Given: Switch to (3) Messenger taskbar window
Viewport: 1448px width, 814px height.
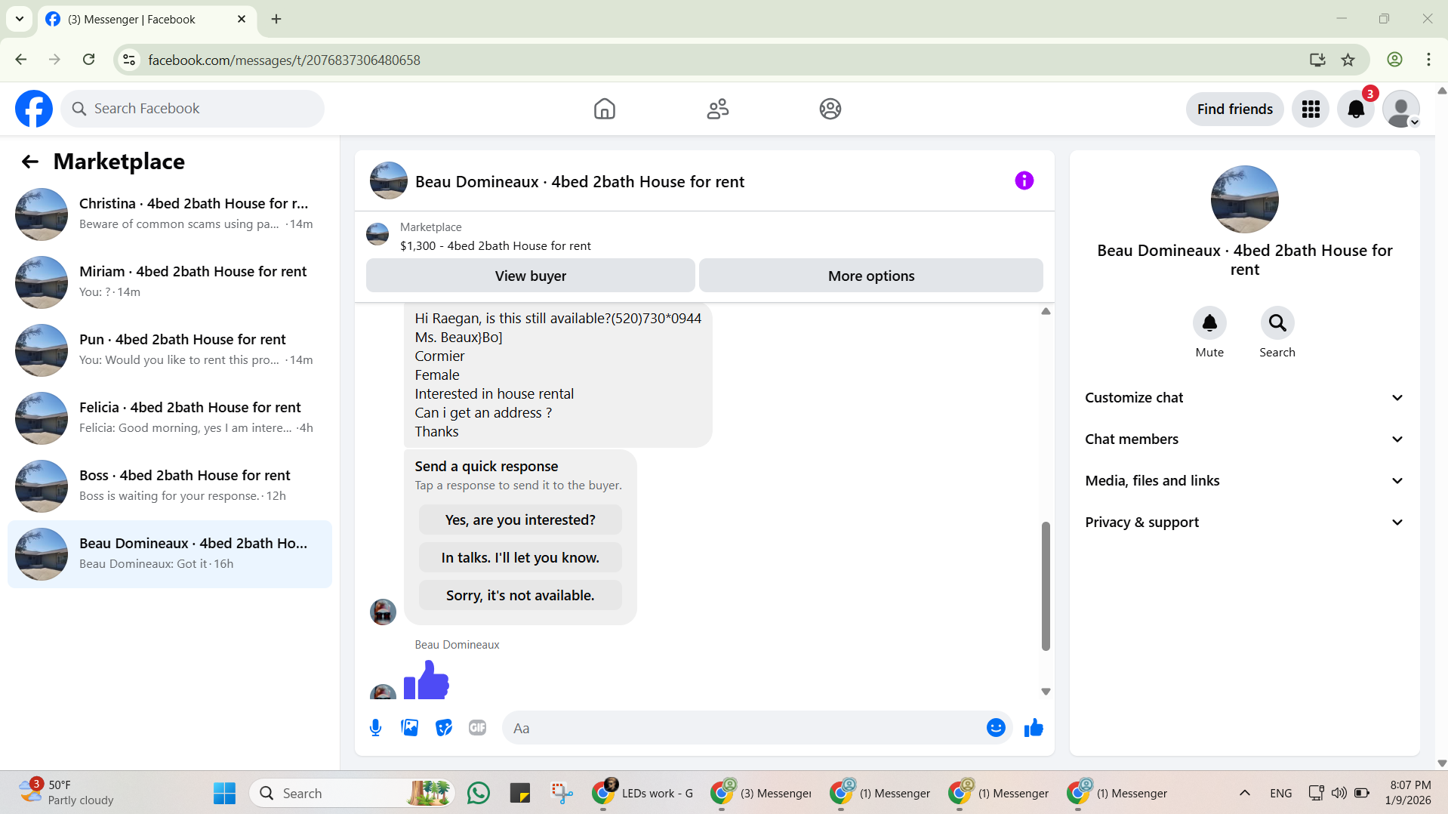Looking at the screenshot, I should tap(762, 793).
